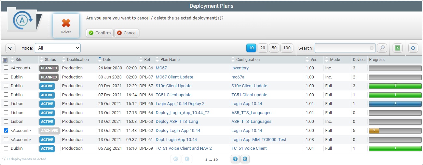Click orange progress bar for DPL-62

pos(374,131)
